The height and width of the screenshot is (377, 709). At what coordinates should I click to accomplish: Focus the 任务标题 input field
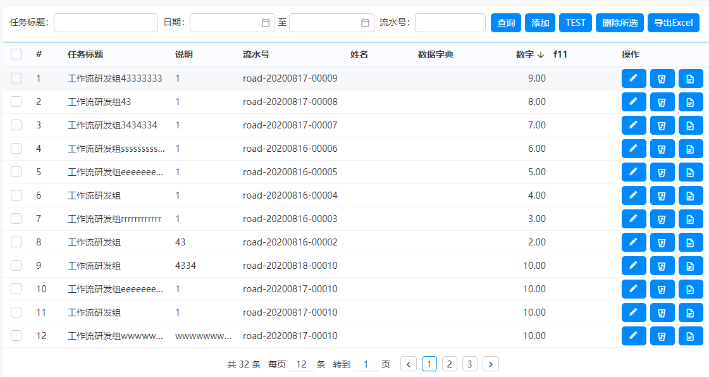(106, 23)
